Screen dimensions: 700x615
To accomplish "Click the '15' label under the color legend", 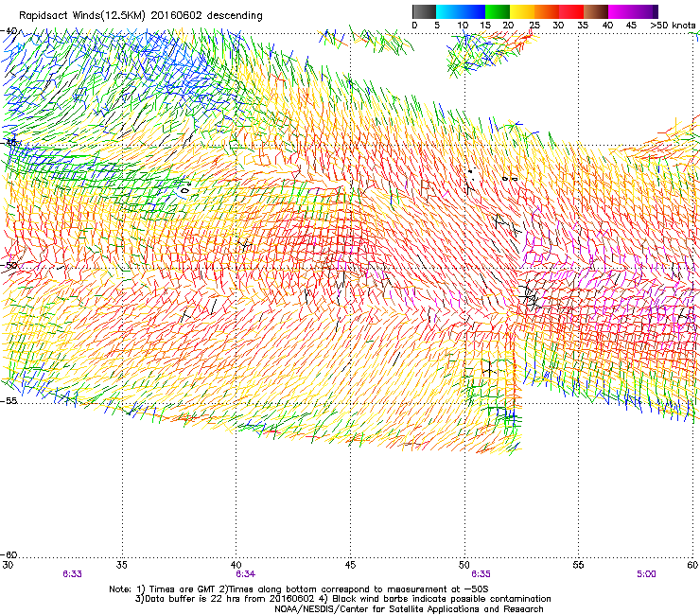I will coord(485,26).
